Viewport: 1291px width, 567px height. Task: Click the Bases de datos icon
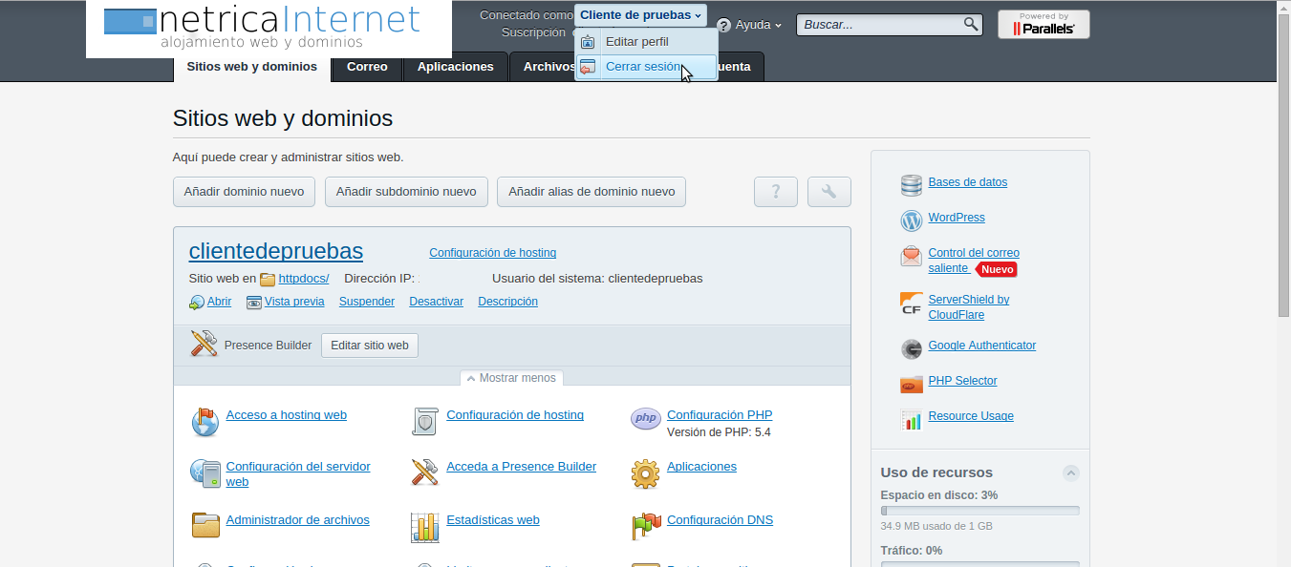911,185
